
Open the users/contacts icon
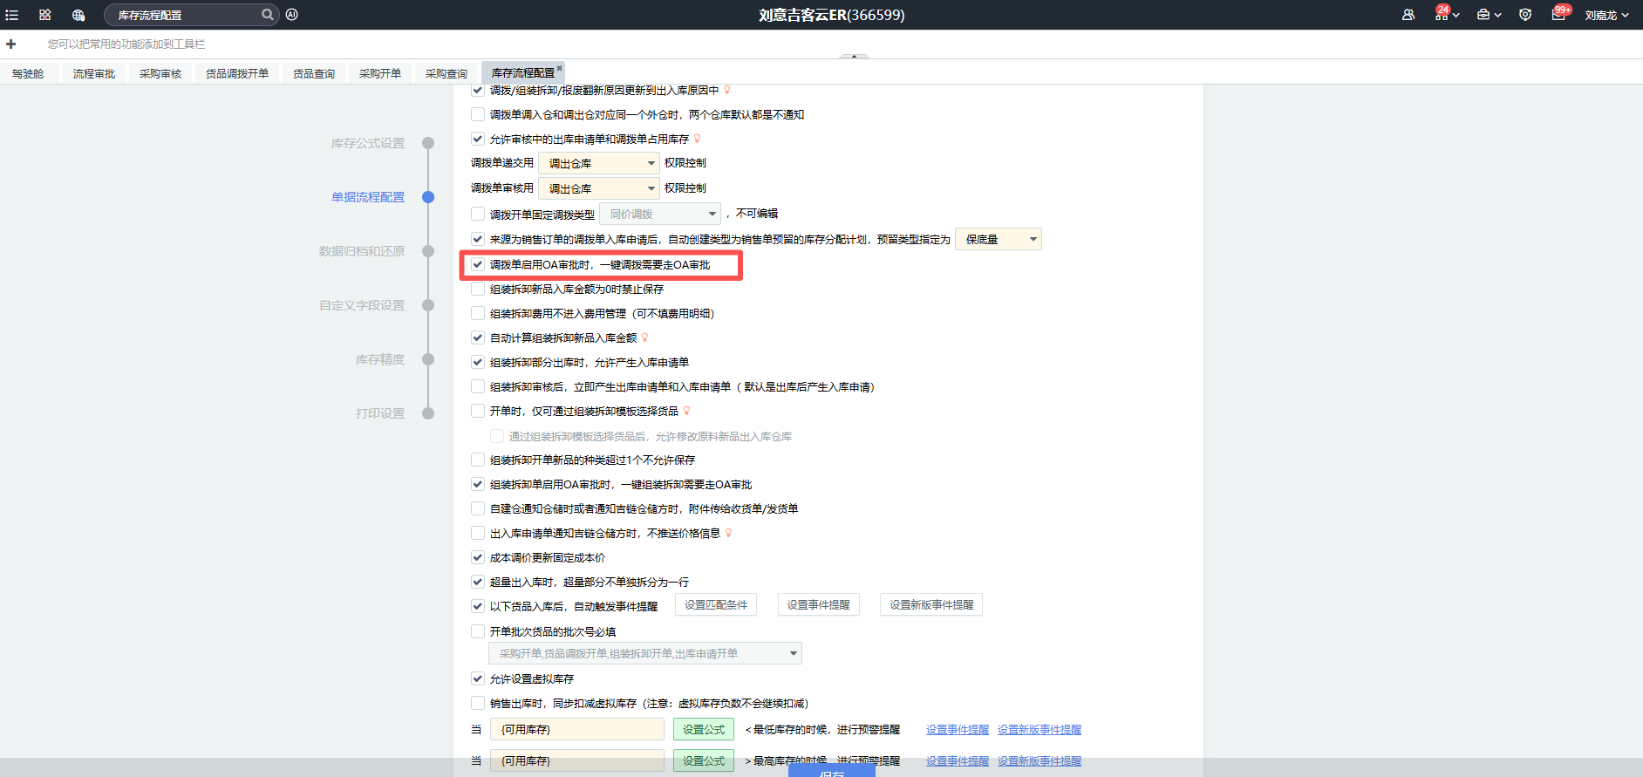pyautogui.click(x=1408, y=15)
